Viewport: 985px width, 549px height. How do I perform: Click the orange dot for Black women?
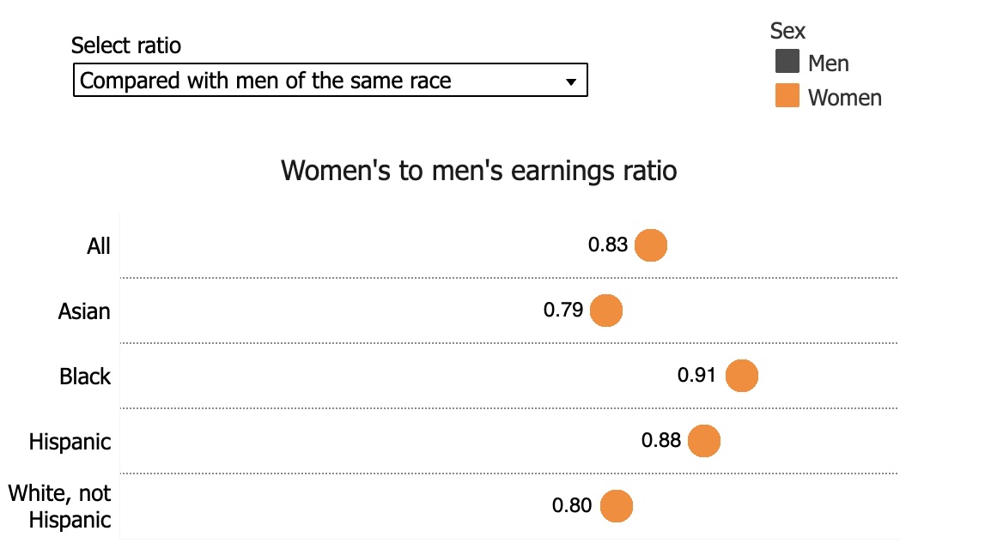[x=742, y=376]
